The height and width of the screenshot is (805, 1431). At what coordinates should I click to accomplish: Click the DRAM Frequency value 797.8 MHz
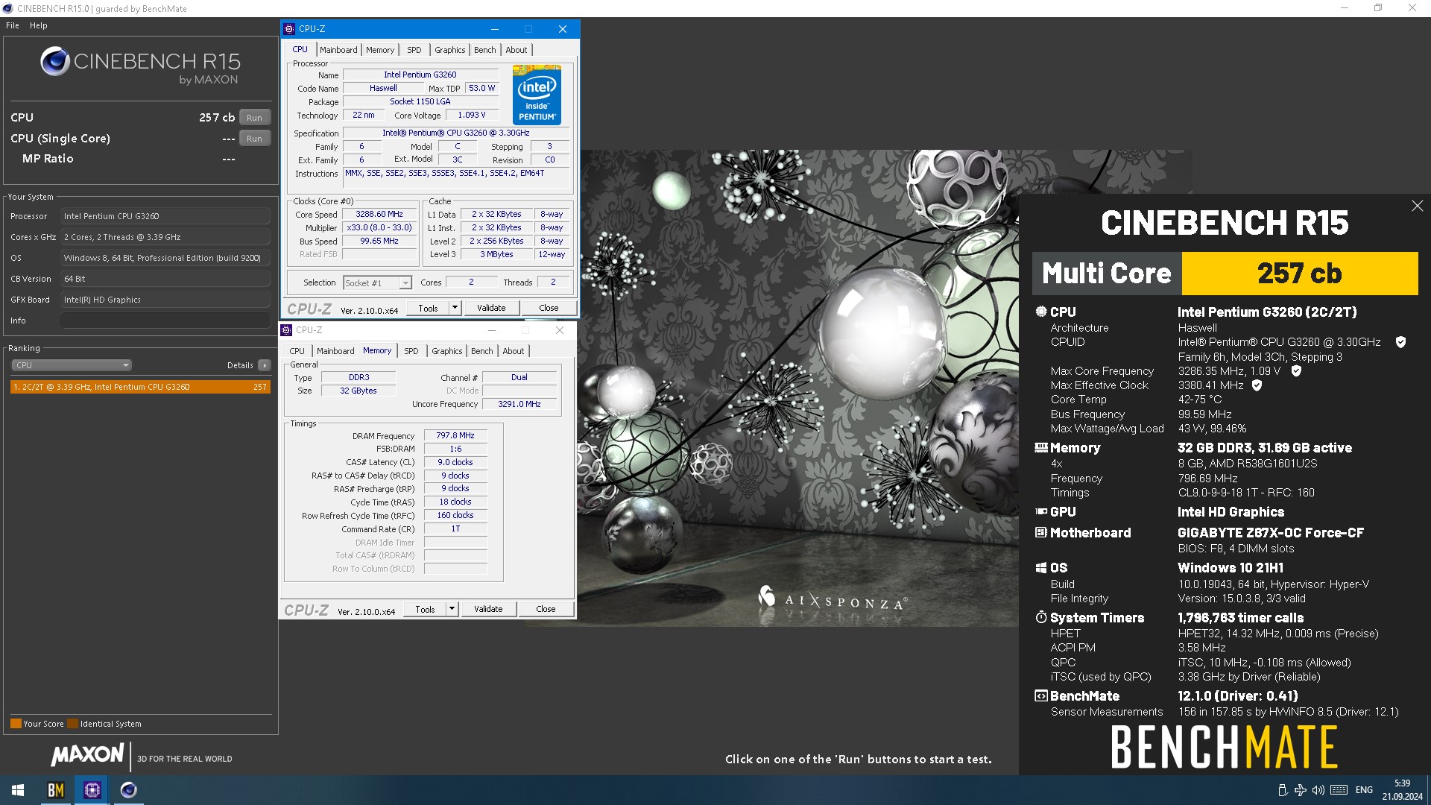click(x=455, y=435)
